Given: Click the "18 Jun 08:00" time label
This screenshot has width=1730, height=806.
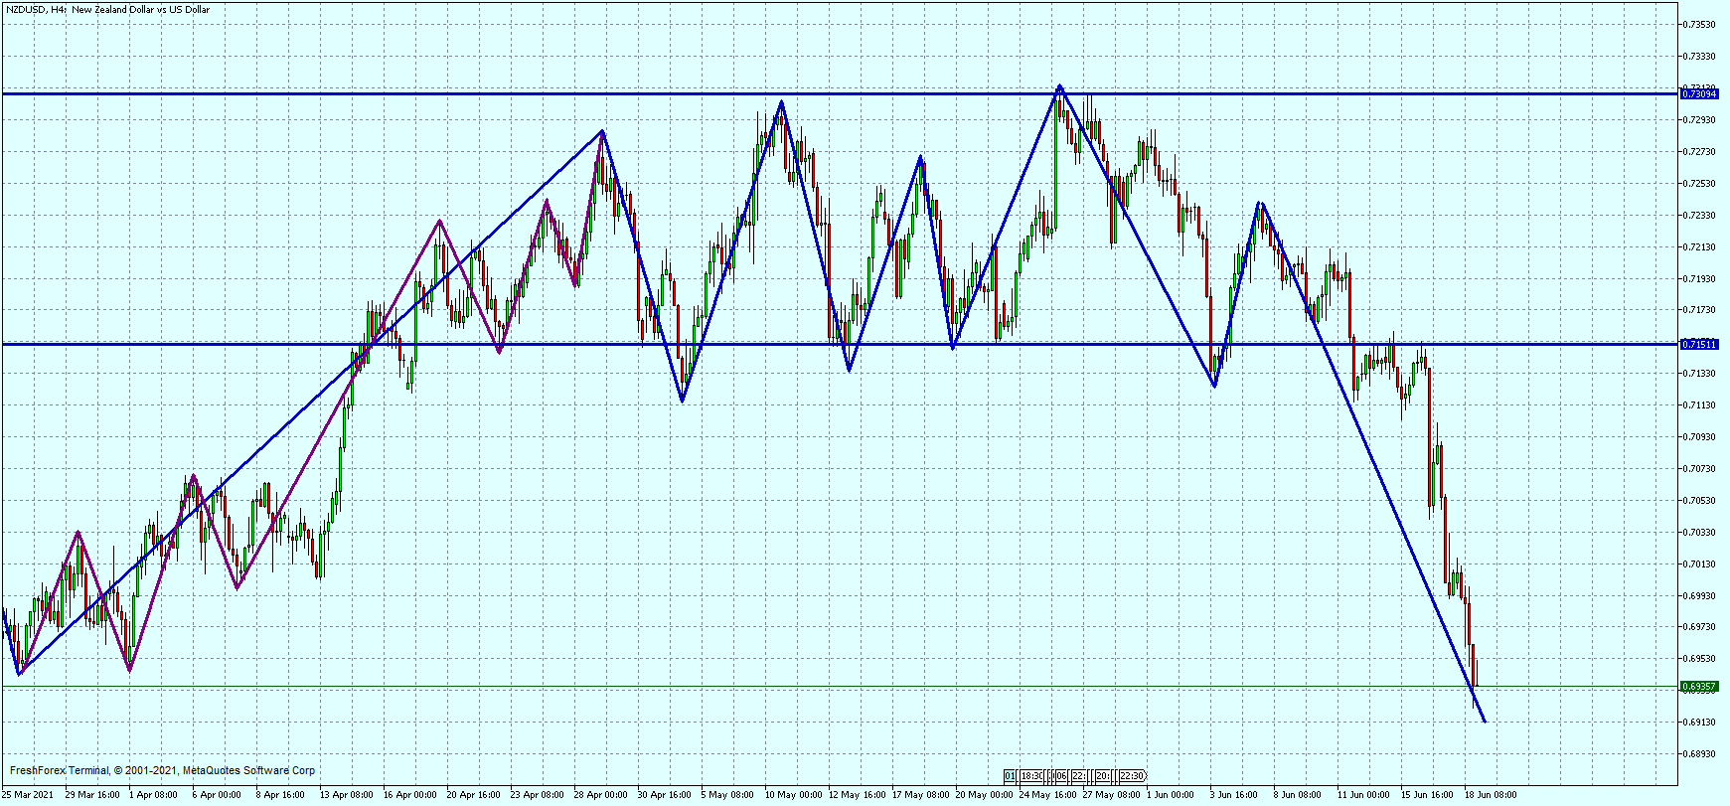Looking at the screenshot, I should [x=1491, y=795].
